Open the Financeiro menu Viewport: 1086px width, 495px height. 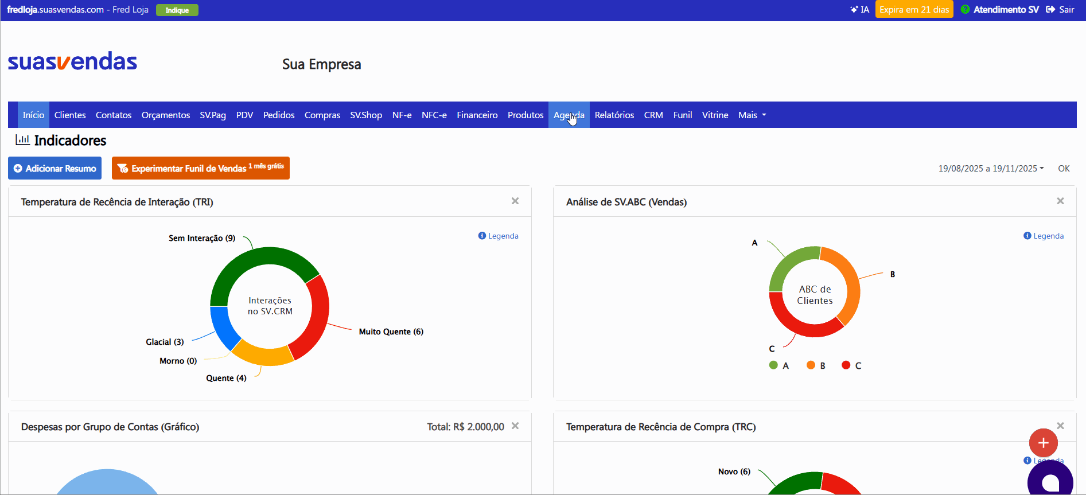pyautogui.click(x=477, y=115)
